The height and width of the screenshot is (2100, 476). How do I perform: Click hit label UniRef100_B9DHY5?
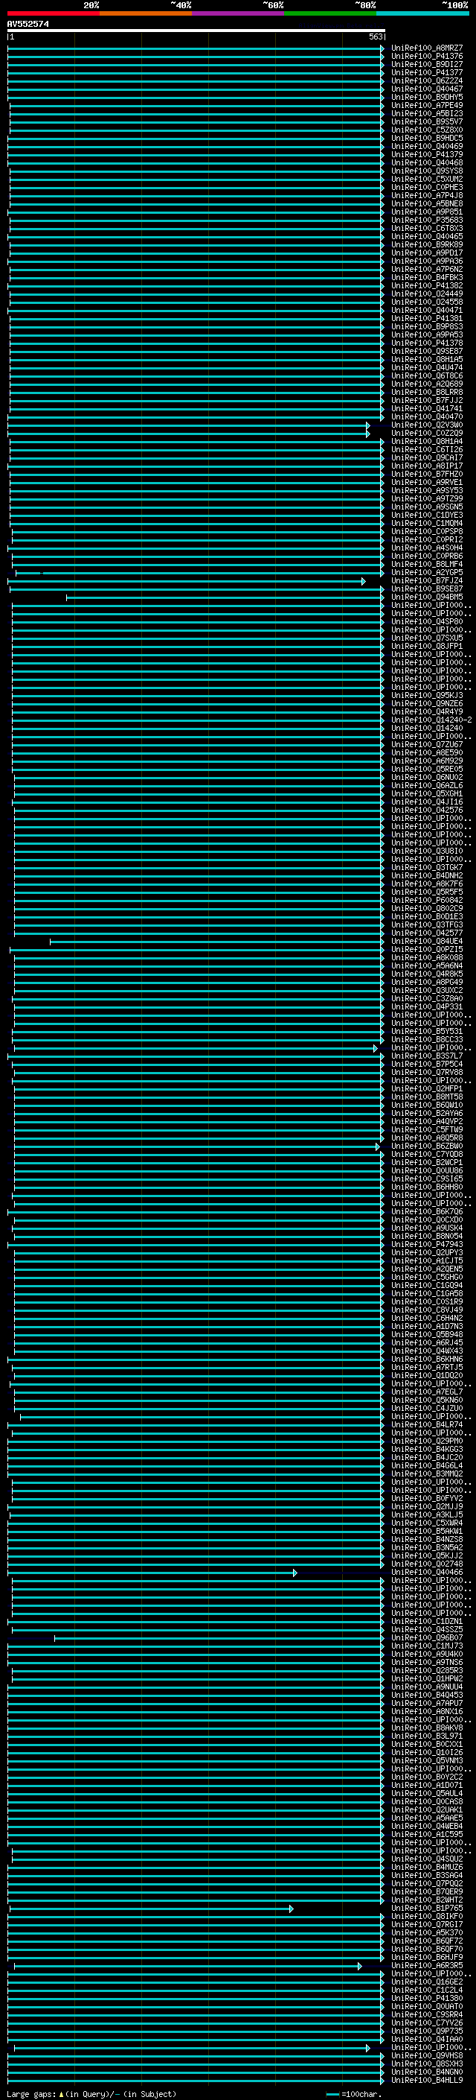(426, 97)
